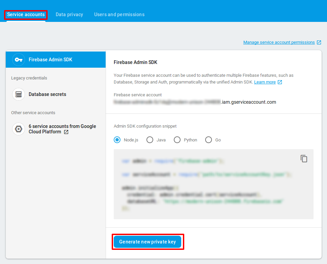This screenshot has width=327, height=264.
Task: Open 6 service accounts from Google Cloud Platform
Action: [62, 129]
